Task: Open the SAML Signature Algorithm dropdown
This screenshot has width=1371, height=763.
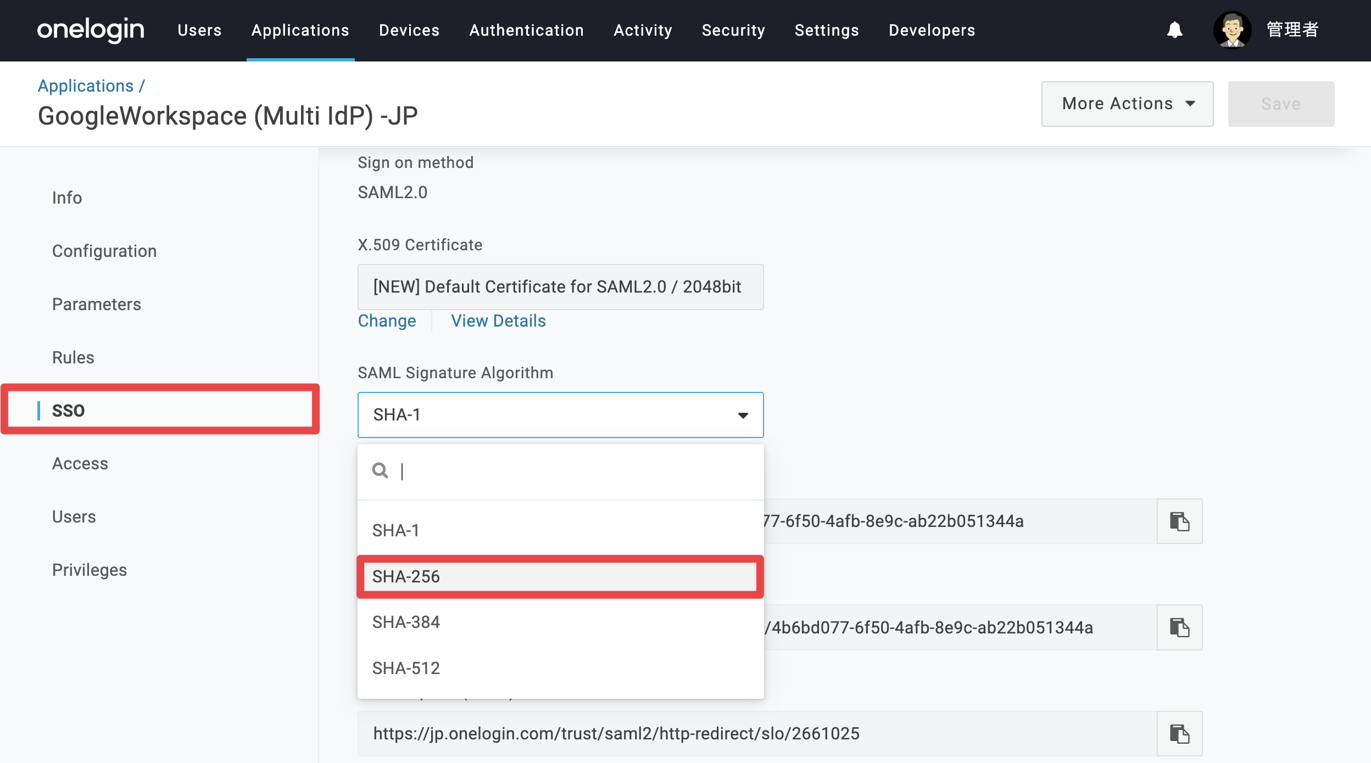Action: 560,414
